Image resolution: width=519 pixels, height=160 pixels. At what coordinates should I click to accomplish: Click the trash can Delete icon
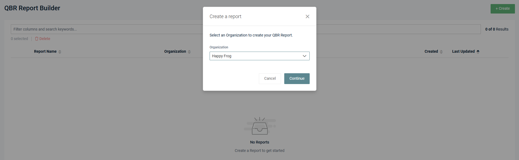37,39
